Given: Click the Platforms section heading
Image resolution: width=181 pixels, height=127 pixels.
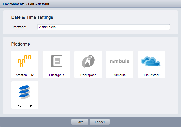Looking at the screenshot, I should (x=20, y=44).
